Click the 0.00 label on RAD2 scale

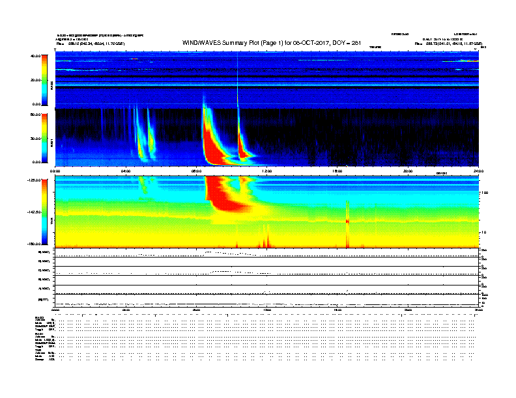[x=36, y=105]
